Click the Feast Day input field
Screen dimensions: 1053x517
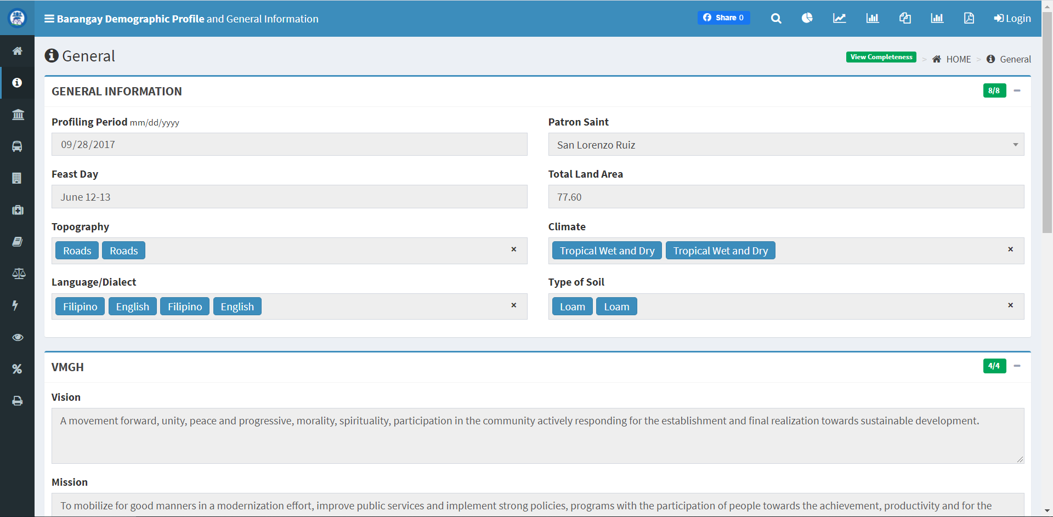click(290, 197)
